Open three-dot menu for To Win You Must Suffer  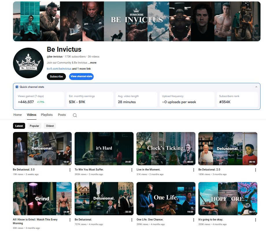point(132,170)
